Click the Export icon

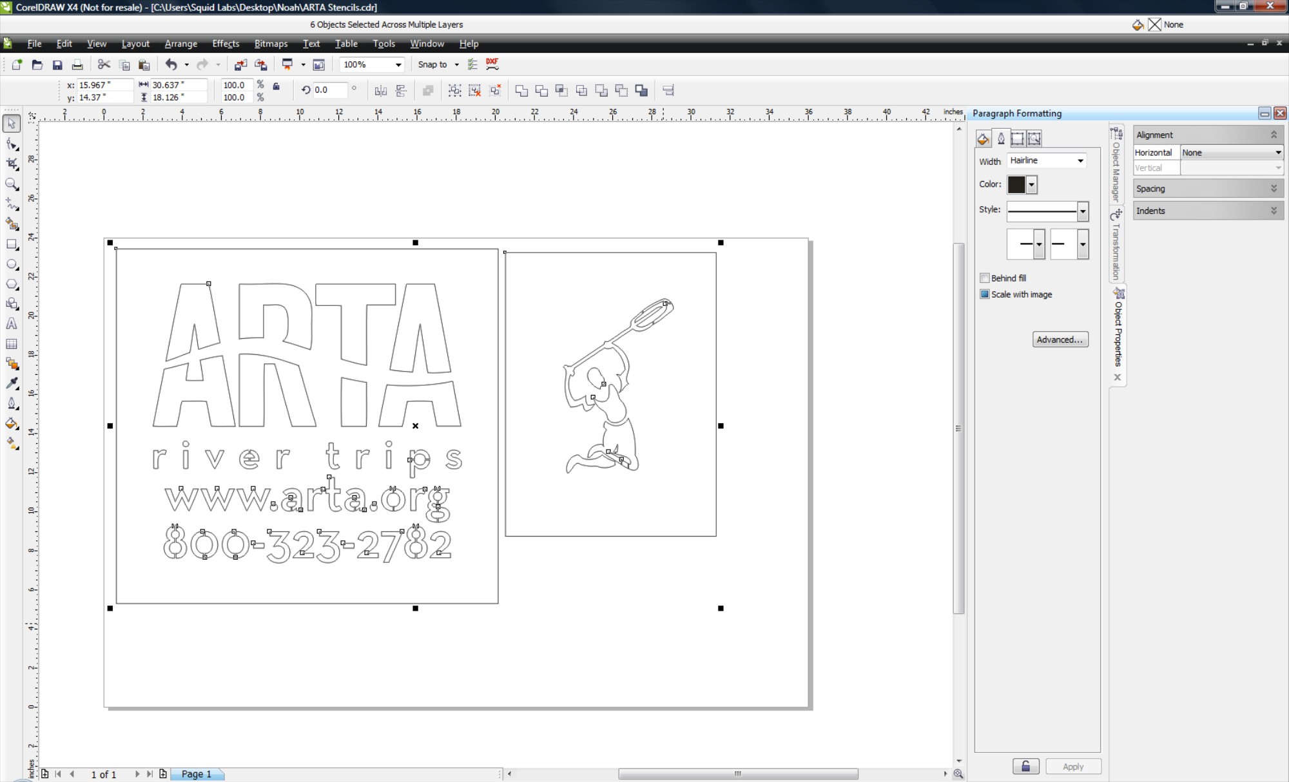(261, 64)
